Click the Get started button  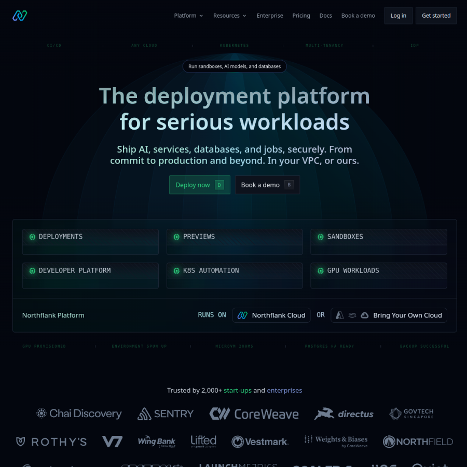[436, 16]
